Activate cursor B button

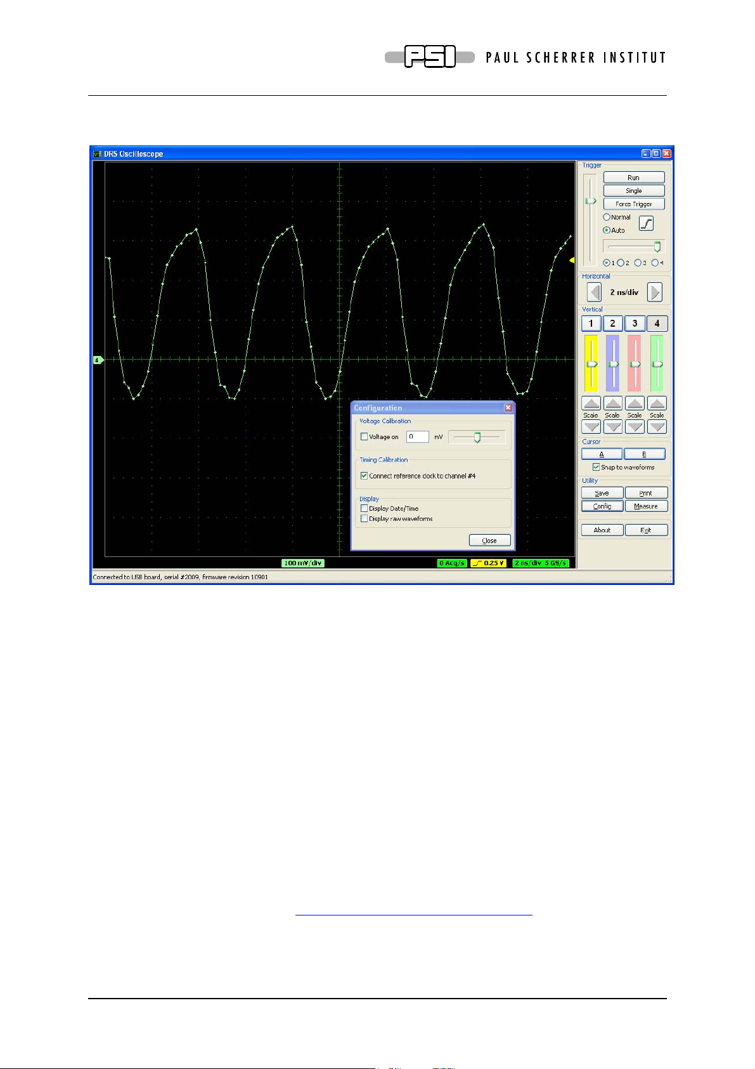(645, 454)
